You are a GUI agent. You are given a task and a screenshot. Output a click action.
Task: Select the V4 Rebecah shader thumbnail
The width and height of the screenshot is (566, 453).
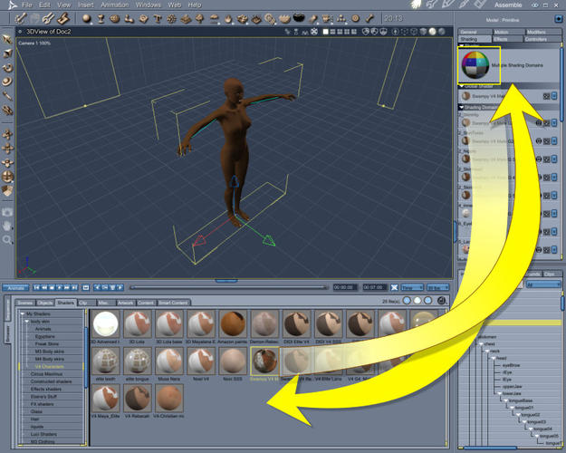137,398
